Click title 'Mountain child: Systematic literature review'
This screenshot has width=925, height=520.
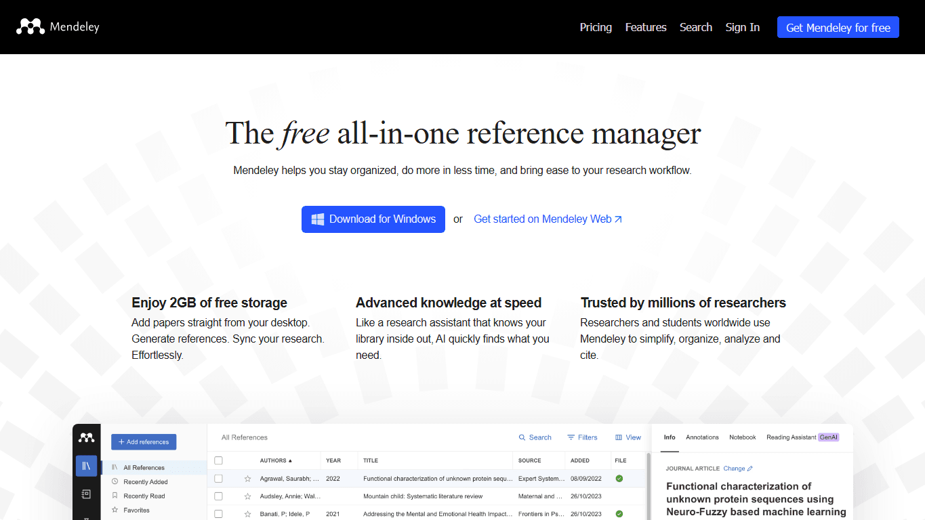click(x=422, y=496)
